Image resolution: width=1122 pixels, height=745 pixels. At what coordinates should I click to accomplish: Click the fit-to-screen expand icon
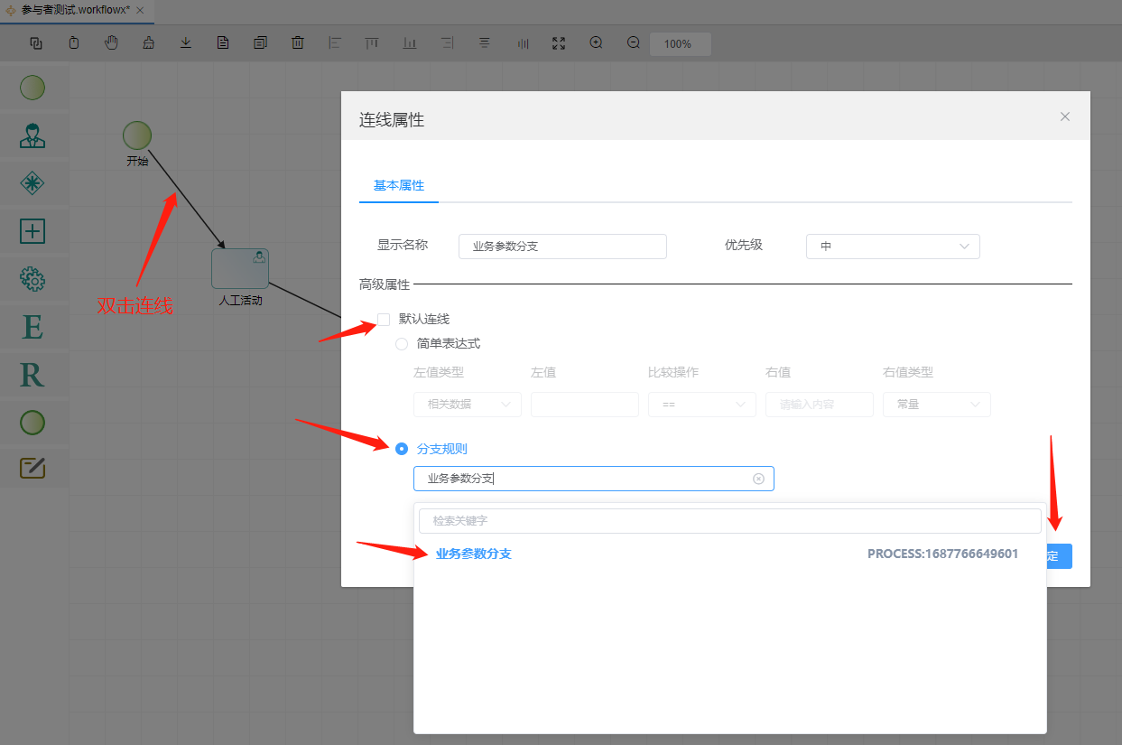click(559, 43)
